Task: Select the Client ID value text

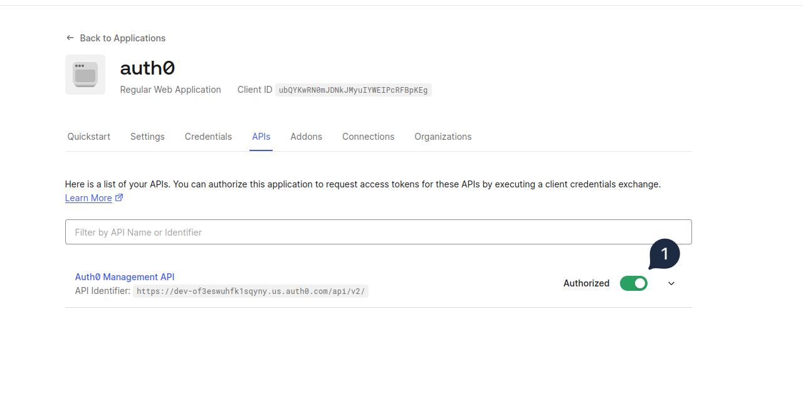Action: (354, 90)
